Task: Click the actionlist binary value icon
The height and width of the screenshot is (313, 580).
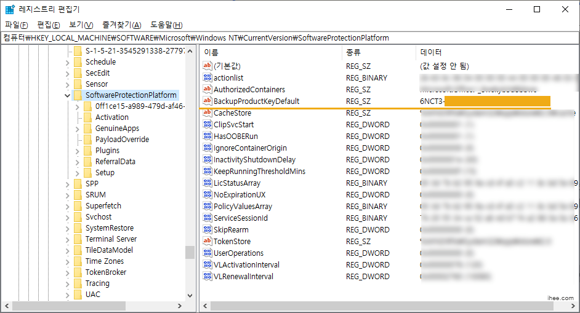Action: coord(207,77)
